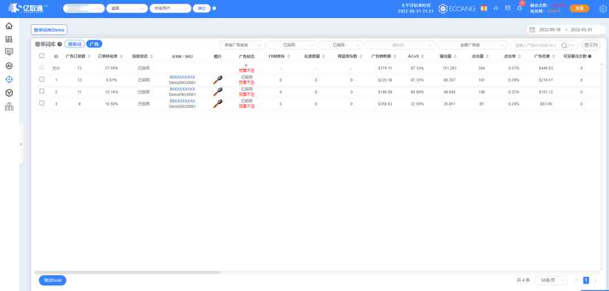Click calendar icon in date range picker
609x291 pixels.
tap(532, 29)
